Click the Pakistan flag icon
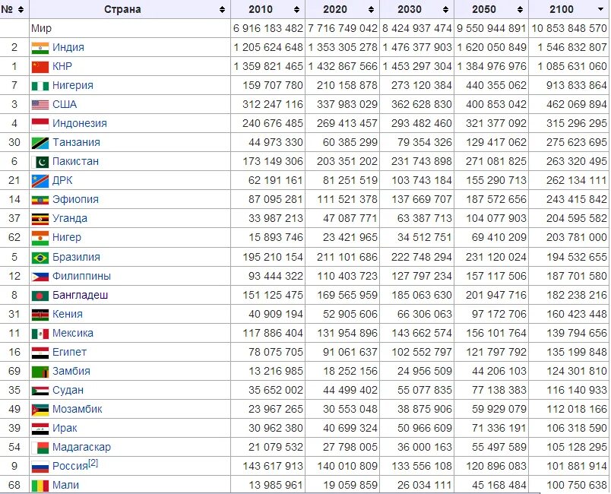Image resolution: width=611 pixels, height=494 pixels. pyautogui.click(x=43, y=161)
